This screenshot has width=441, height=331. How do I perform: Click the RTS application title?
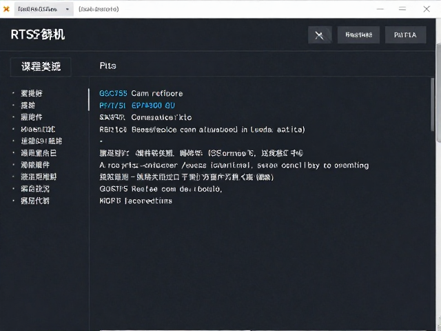click(38, 35)
